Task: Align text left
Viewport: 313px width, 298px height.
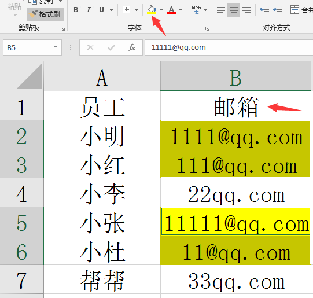Action: [221, 10]
